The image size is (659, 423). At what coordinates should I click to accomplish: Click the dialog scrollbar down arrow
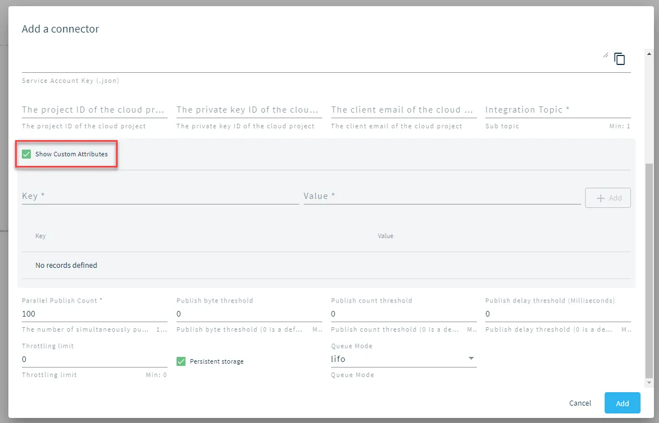click(649, 383)
